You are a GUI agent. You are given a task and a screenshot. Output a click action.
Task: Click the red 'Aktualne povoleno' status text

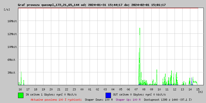tap(56, 99)
